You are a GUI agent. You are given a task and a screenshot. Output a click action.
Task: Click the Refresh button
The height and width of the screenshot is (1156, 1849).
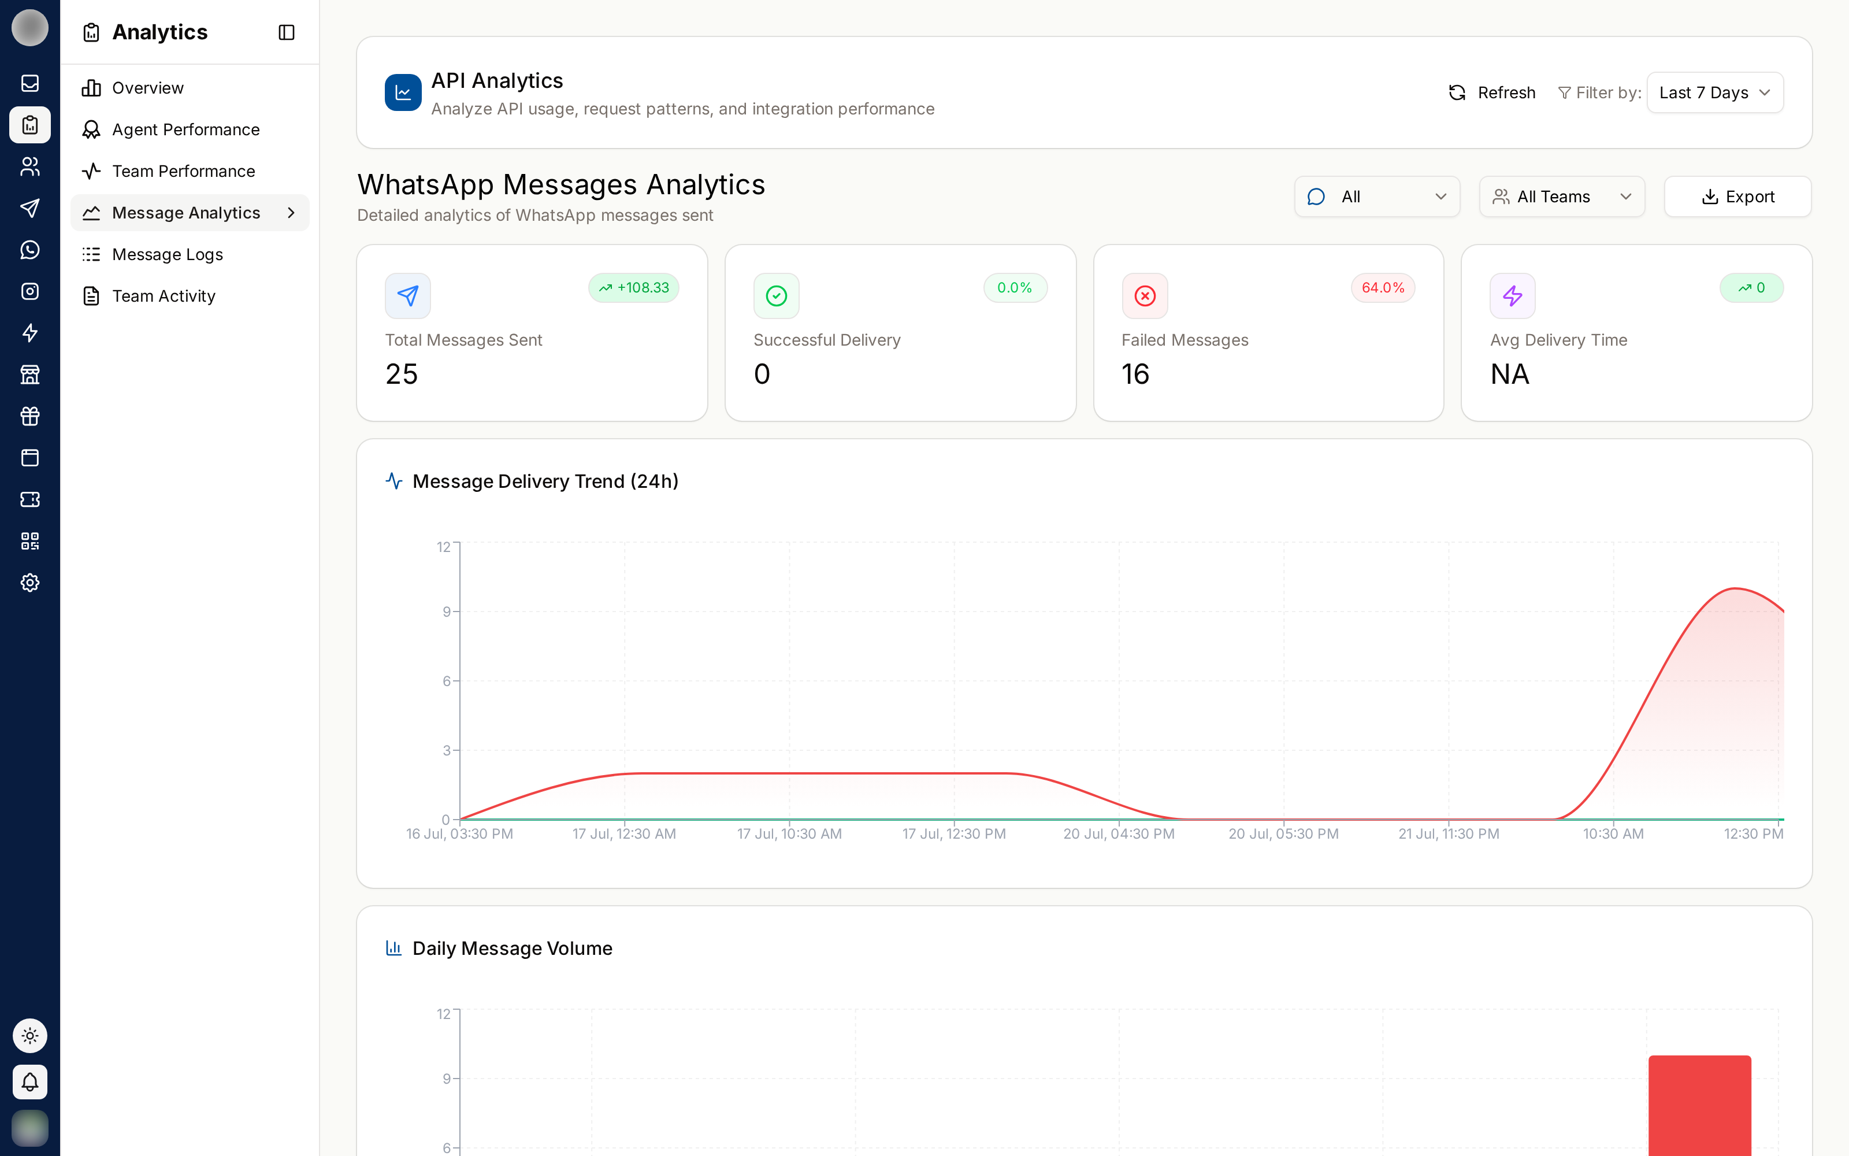(1491, 92)
